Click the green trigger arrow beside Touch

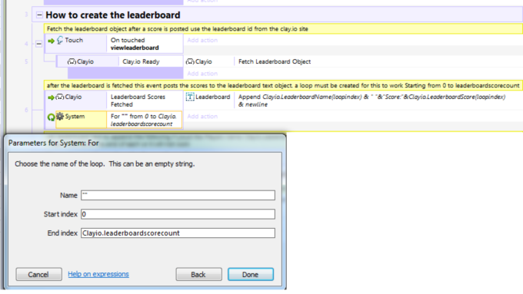click(x=51, y=41)
